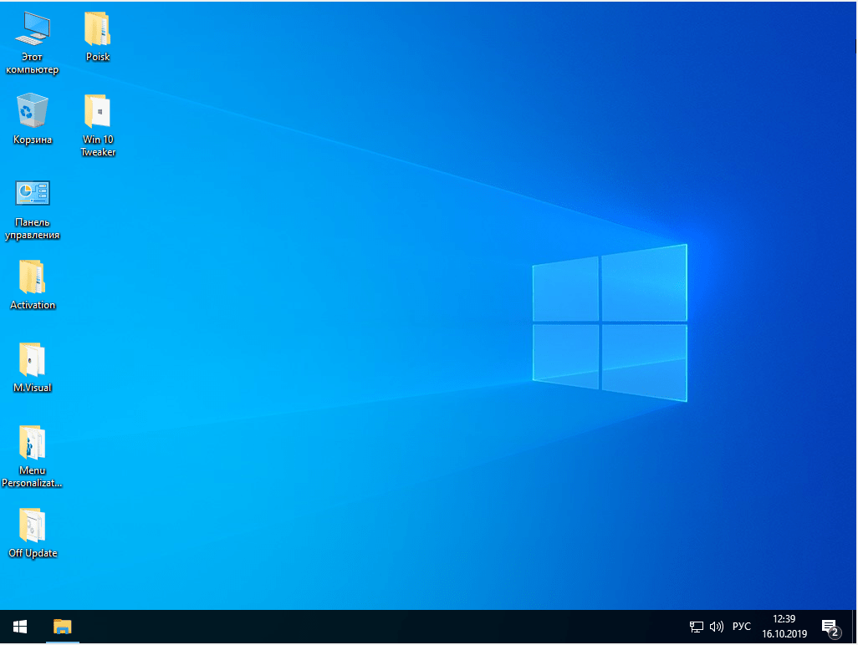Click the volume speaker tray icon
The image size is (858, 645).
point(717,626)
